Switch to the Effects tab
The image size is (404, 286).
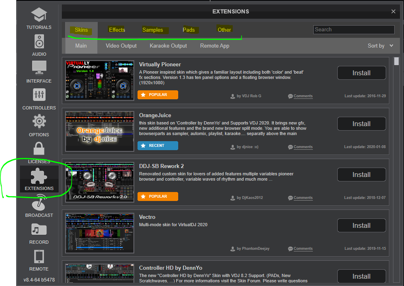click(117, 30)
